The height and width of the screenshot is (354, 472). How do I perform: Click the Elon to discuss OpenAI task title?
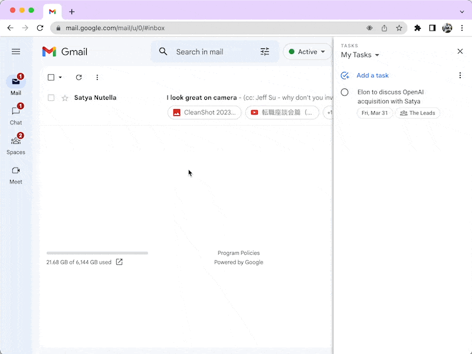[x=391, y=97]
